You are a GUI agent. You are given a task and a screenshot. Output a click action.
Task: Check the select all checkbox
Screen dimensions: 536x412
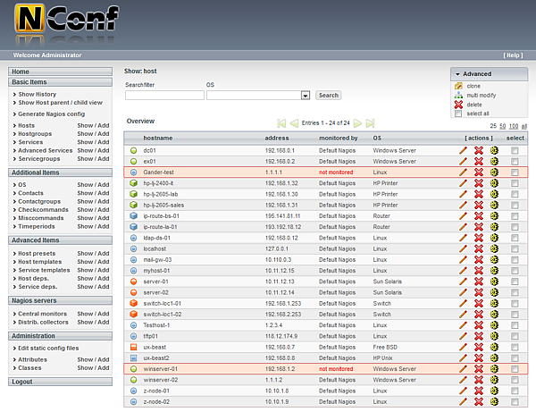click(458, 114)
